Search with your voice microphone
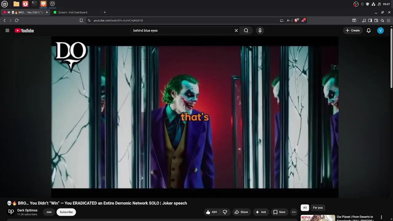Viewport: 393px width, 221px height. tap(260, 30)
